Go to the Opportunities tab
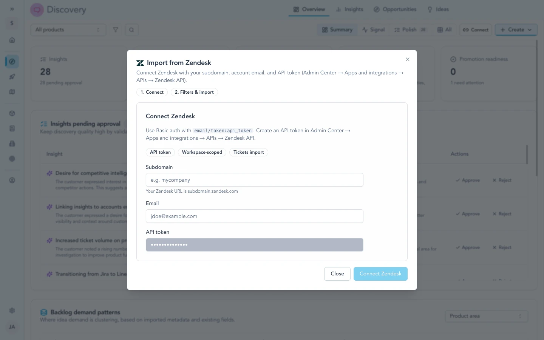Screen dimensions: 544x340 point(395,9)
